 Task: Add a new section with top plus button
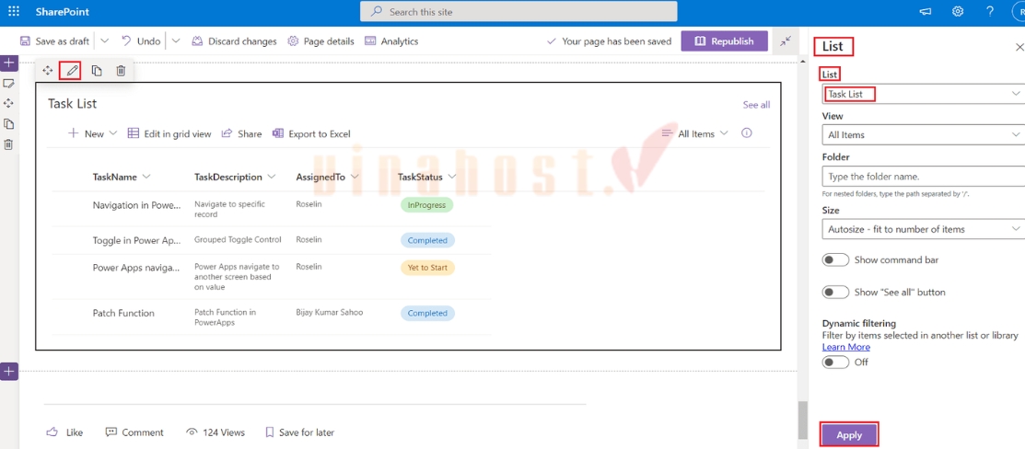pyautogui.click(x=9, y=63)
